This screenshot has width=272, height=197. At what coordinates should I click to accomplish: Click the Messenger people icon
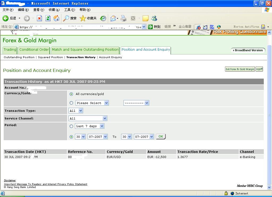tap(154, 18)
